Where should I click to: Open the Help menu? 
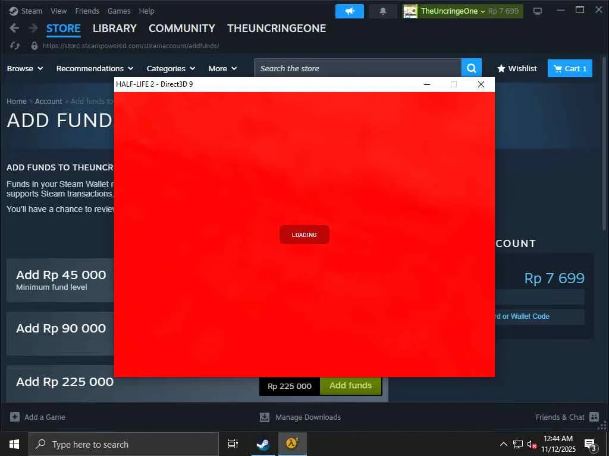[146, 11]
